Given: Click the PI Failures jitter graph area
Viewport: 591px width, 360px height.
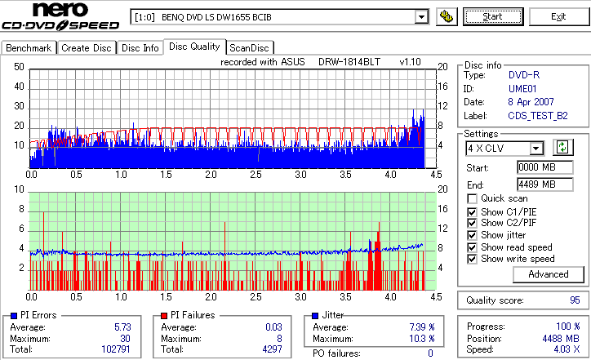Looking at the screenshot, I should coord(233,242).
